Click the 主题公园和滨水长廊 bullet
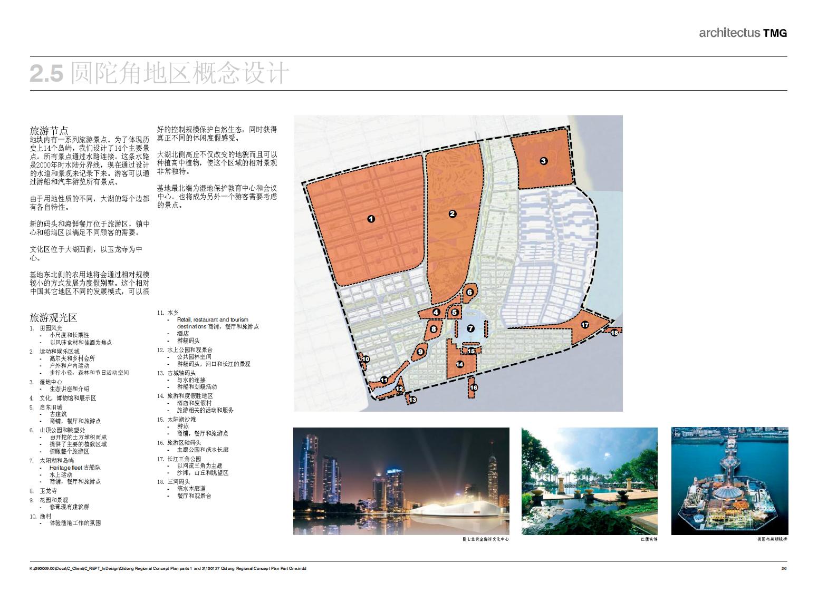Screen dimensions: 837x592 (x=203, y=450)
